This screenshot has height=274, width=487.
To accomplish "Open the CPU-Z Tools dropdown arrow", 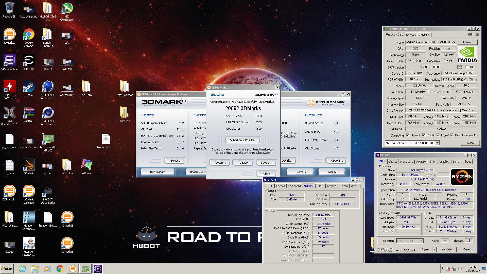I will pos(434,249).
